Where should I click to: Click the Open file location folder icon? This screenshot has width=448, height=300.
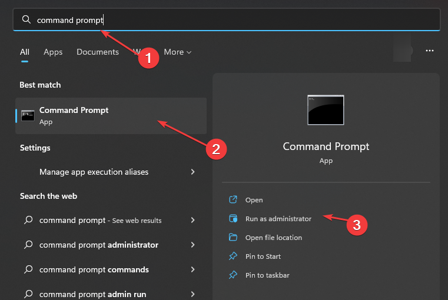coord(233,237)
